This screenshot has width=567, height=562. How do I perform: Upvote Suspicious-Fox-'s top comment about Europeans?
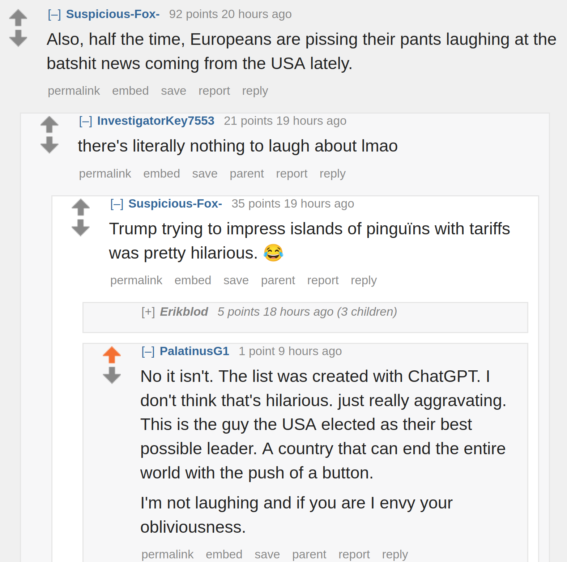pyautogui.click(x=18, y=17)
